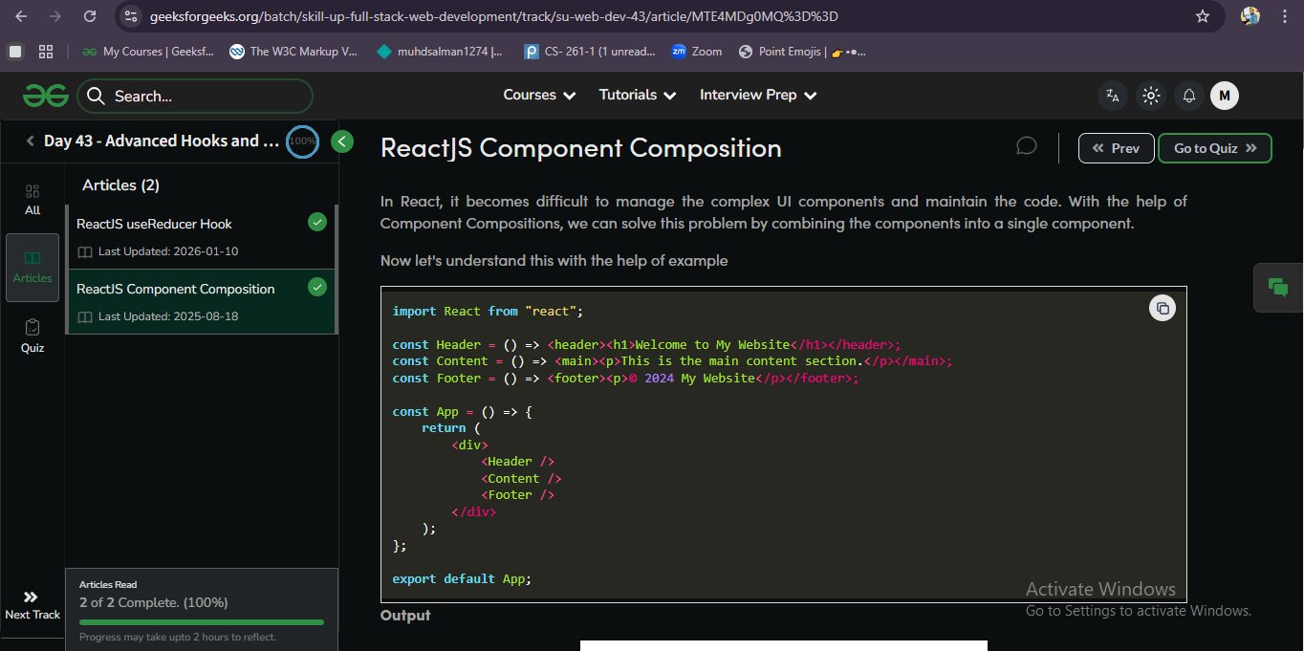Click the browser forward arrow

point(55,16)
